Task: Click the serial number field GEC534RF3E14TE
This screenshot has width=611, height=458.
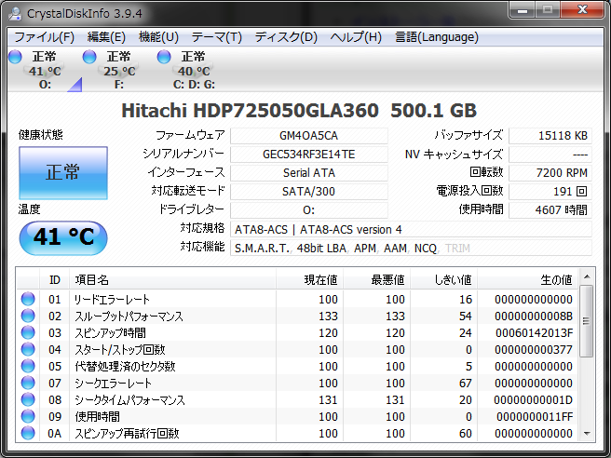Action: pyautogui.click(x=309, y=155)
